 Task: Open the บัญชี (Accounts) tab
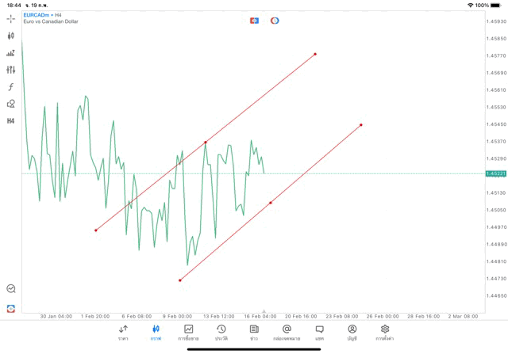pyautogui.click(x=352, y=332)
